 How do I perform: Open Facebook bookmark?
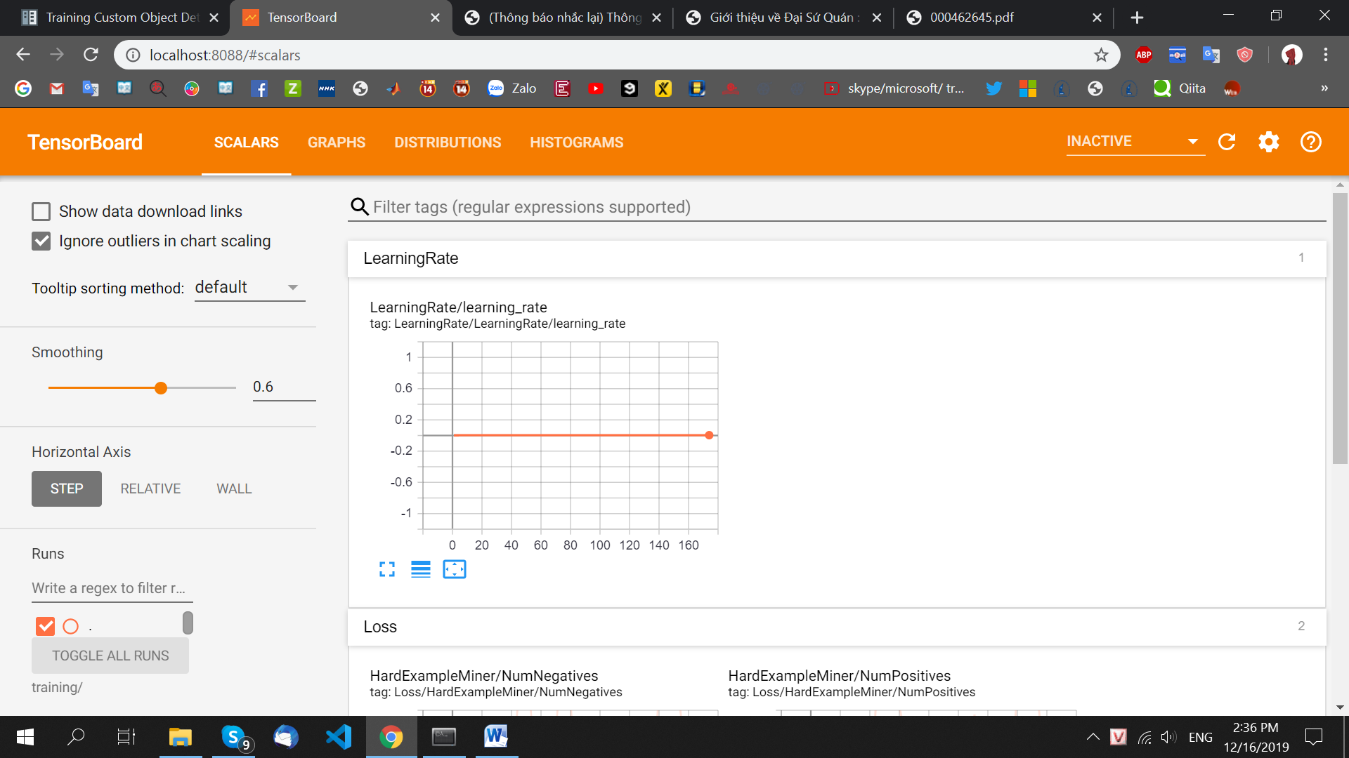[x=259, y=88]
